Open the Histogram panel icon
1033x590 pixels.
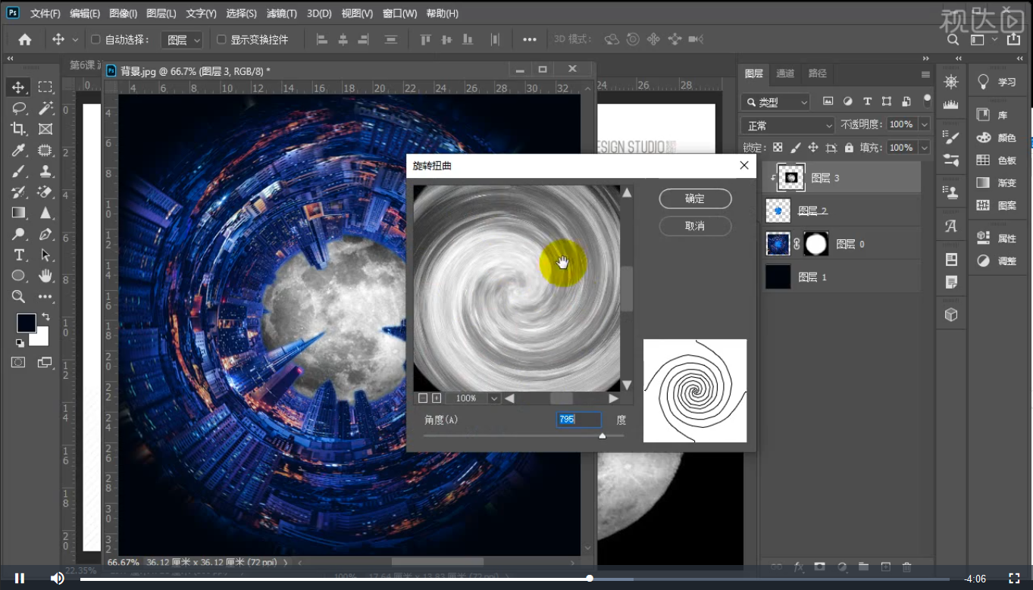(951, 105)
